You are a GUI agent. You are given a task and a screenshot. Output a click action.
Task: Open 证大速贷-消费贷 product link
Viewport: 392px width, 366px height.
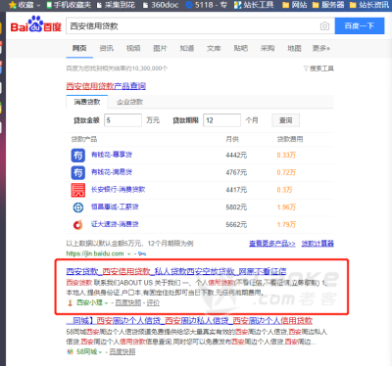tap(115, 224)
